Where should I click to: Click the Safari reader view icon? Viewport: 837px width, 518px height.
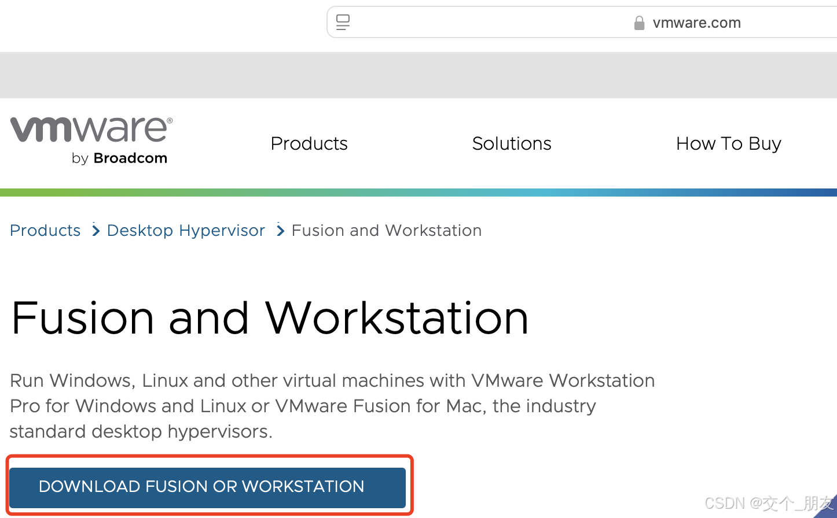click(343, 23)
